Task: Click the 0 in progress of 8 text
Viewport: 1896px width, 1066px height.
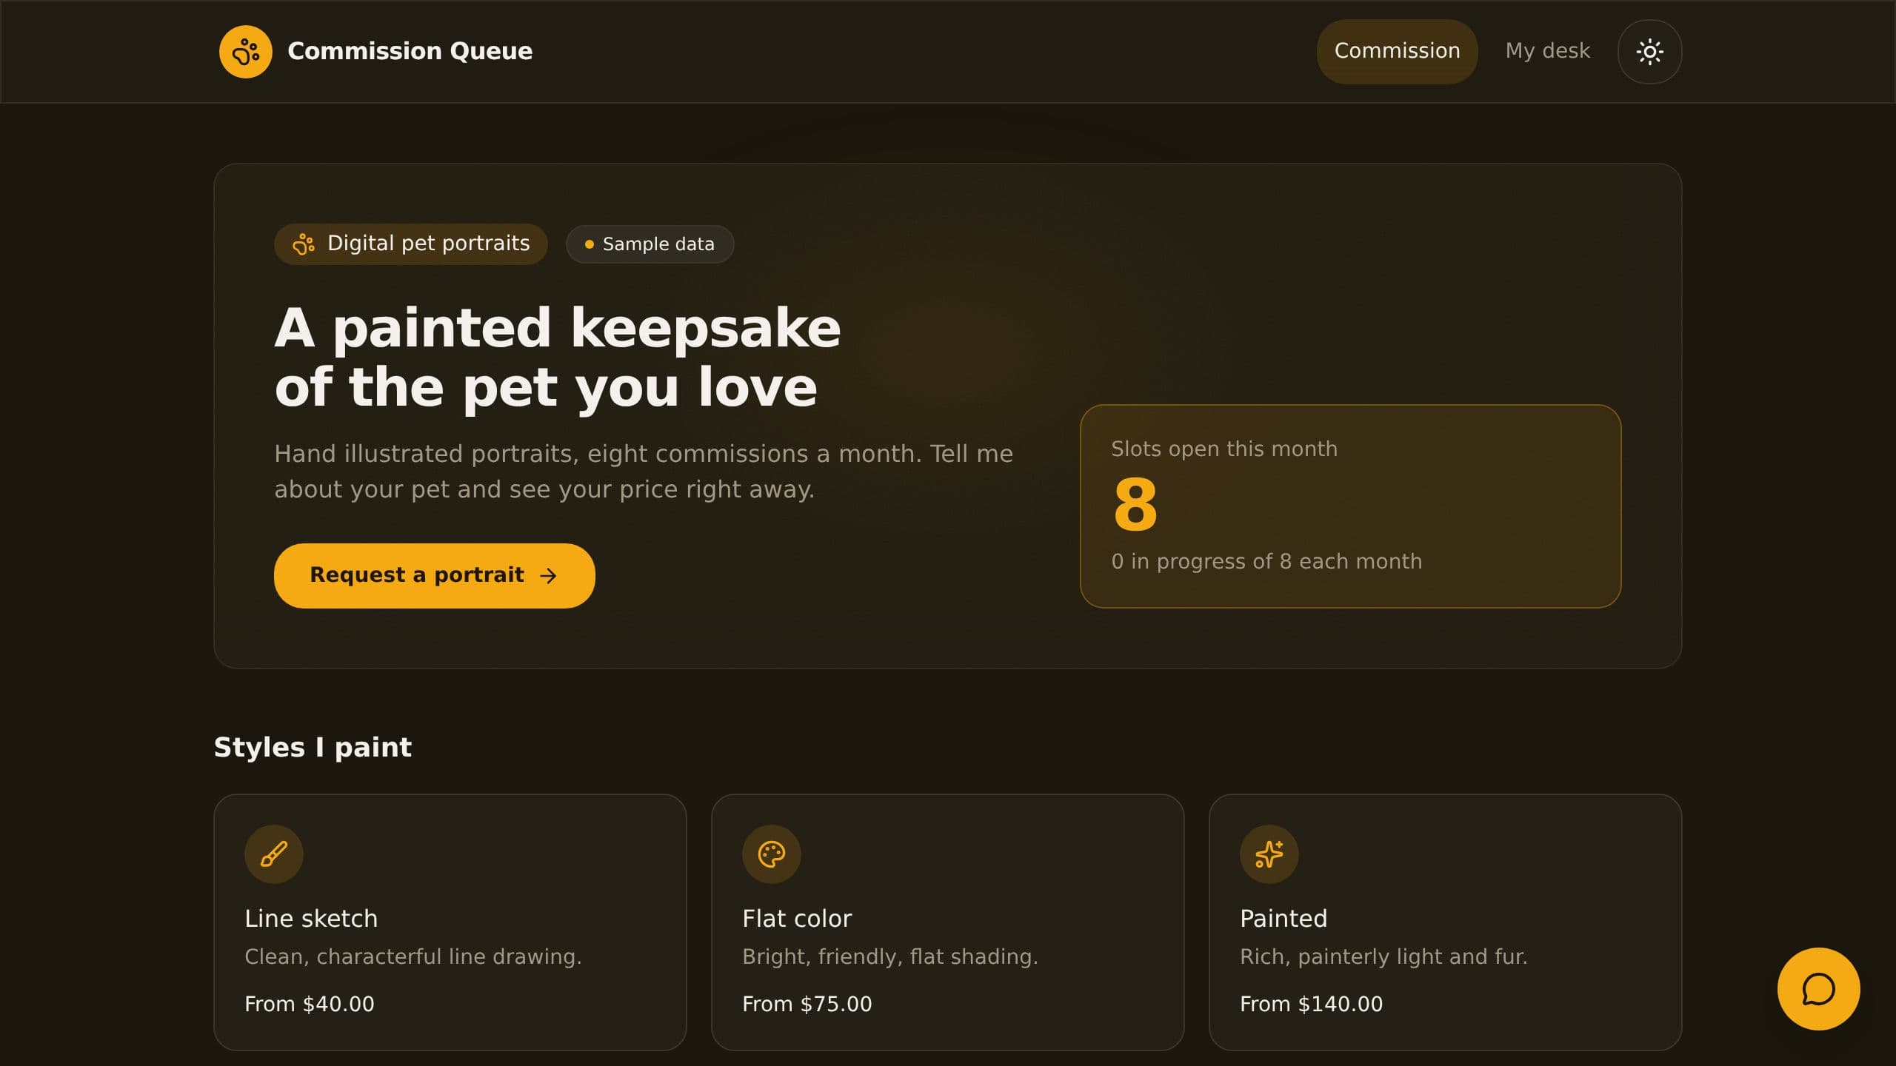Action: click(x=1266, y=562)
